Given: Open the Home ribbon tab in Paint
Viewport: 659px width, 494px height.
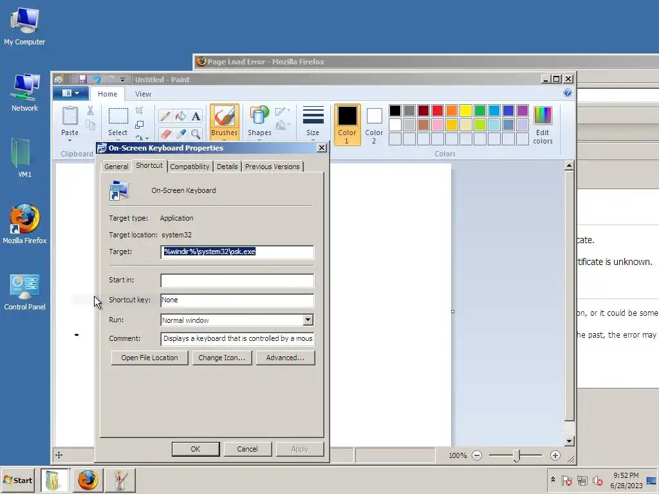Looking at the screenshot, I should pyautogui.click(x=107, y=94).
